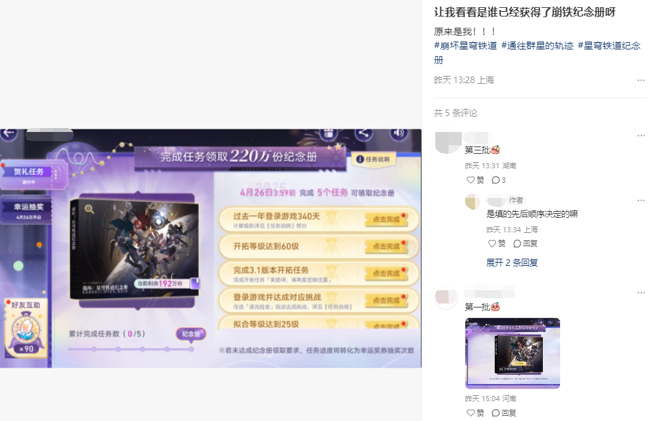Click the text 原来是我！！！
The height and width of the screenshot is (421, 657).
(466, 32)
